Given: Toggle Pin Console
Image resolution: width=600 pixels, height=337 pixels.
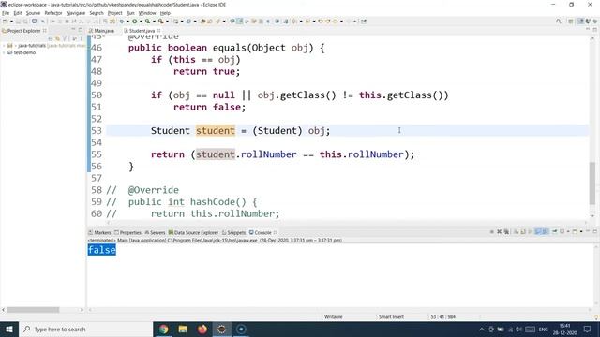Looking at the screenshot, I should point(555,231).
